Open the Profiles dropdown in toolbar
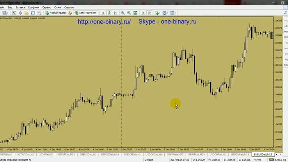 point(5,13)
